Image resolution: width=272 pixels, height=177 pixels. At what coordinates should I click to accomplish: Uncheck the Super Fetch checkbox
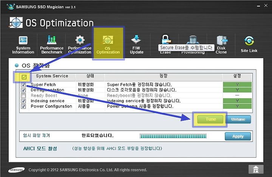(23, 85)
